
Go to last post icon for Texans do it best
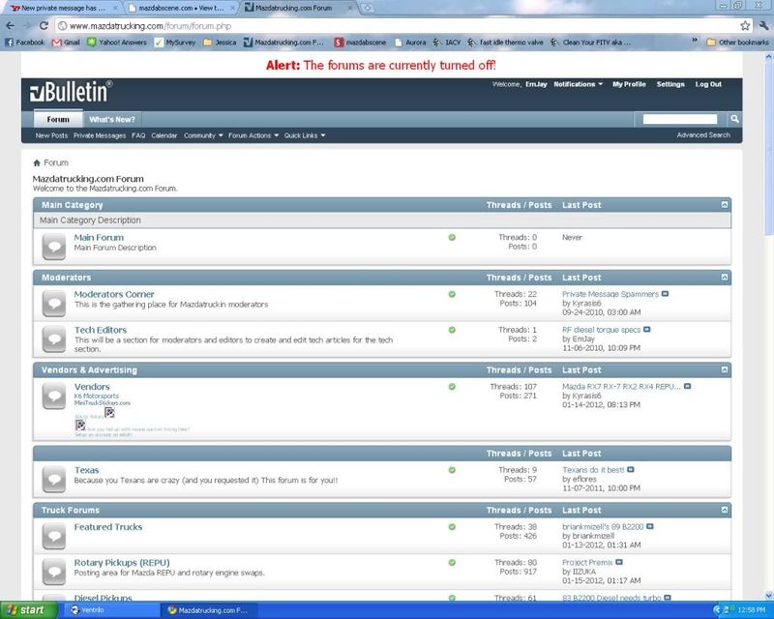click(630, 469)
